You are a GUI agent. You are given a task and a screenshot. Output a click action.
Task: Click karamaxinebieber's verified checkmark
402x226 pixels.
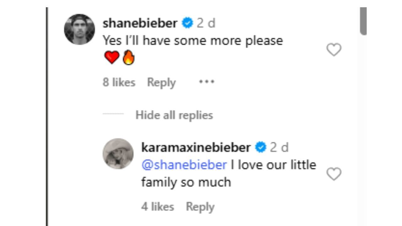pyautogui.click(x=261, y=147)
